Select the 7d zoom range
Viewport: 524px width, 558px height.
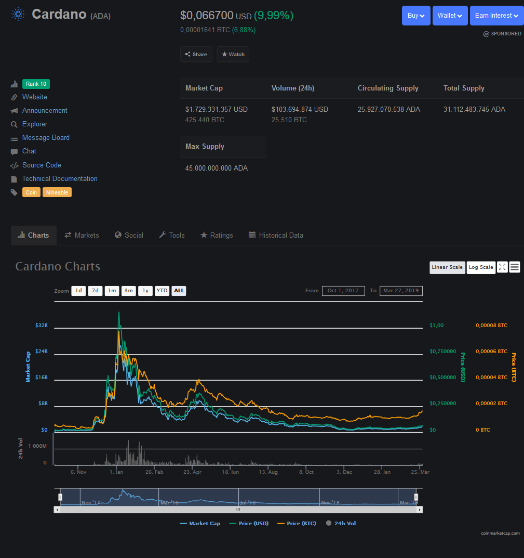(95, 291)
